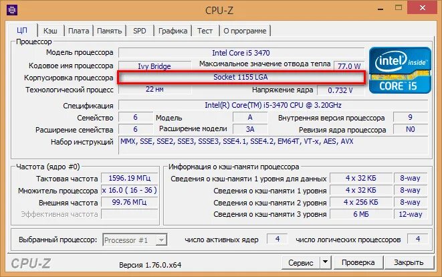Viewport: 442px width, 277px height.
Task: Click the multiplier value x 16.0 (16 - 36)
Action: coord(129,190)
